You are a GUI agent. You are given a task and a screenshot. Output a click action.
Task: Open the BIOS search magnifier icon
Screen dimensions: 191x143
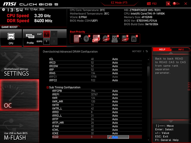coord(168,4)
